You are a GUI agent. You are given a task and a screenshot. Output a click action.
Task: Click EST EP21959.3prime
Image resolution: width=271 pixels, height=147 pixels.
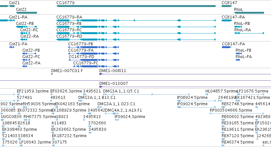click(x=33, y=91)
